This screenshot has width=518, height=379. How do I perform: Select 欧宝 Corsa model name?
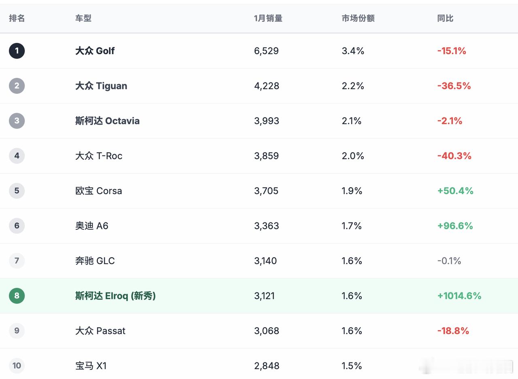[98, 191]
